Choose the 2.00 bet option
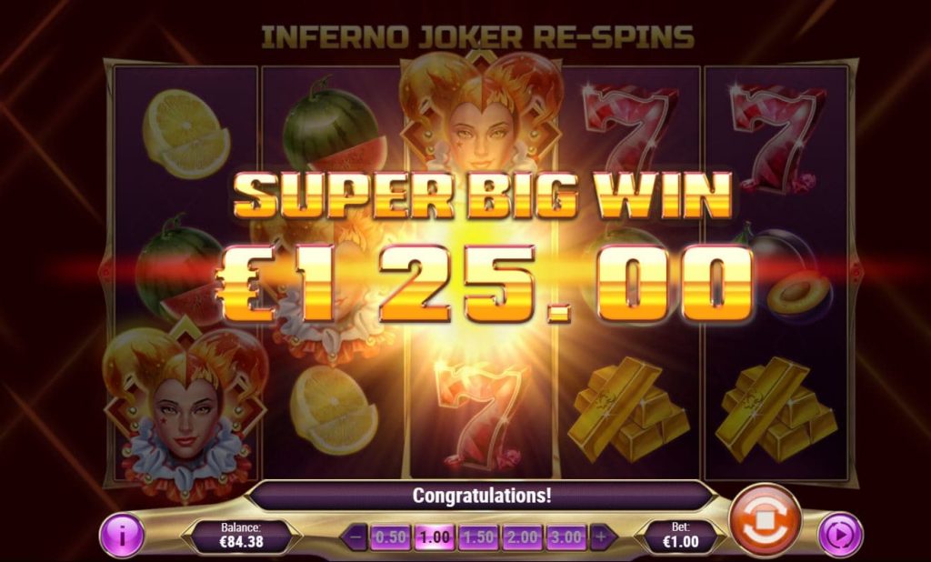The image size is (931, 562). point(523,537)
